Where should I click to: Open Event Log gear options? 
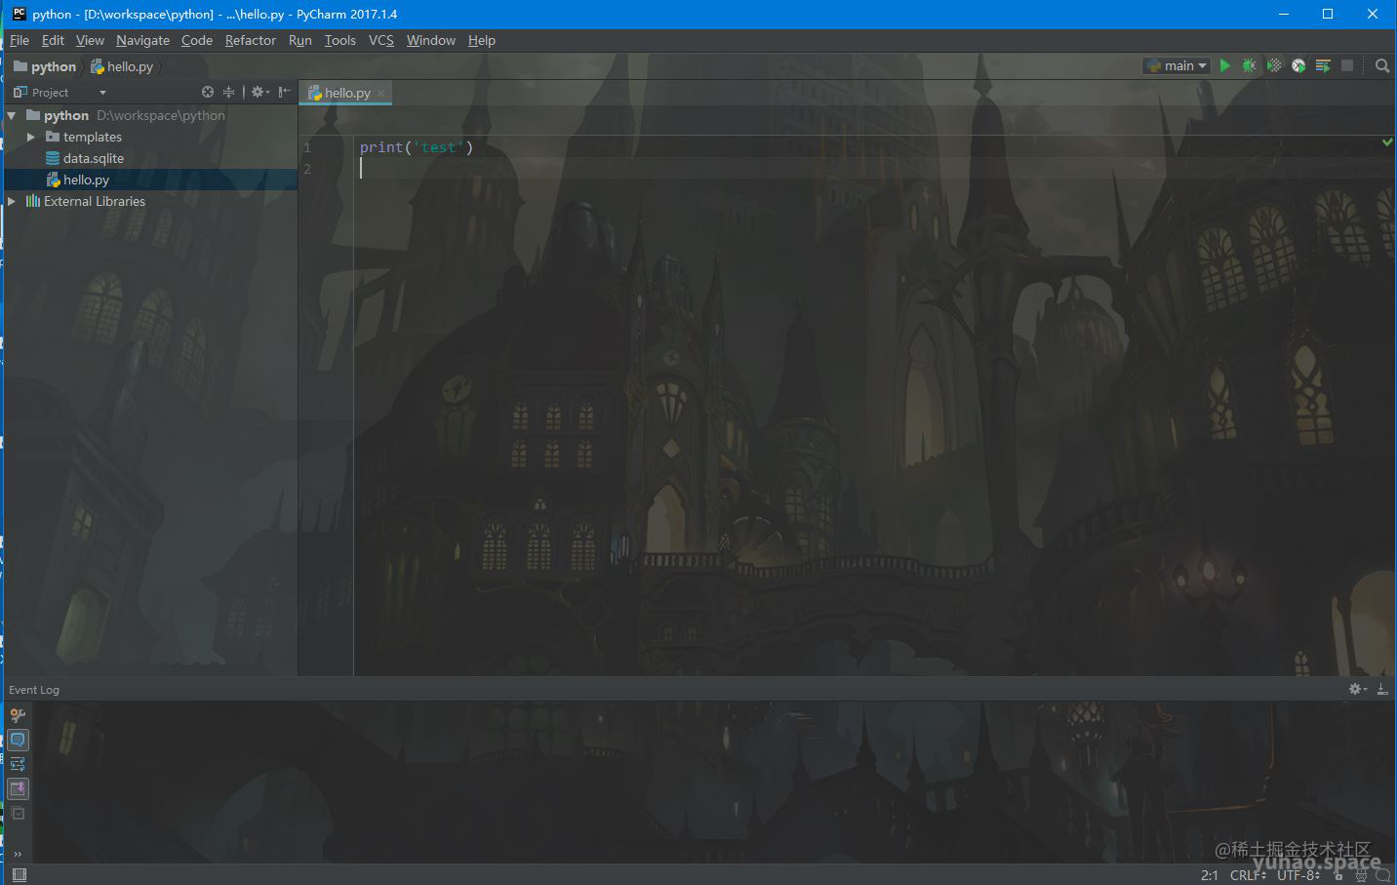tap(1357, 689)
